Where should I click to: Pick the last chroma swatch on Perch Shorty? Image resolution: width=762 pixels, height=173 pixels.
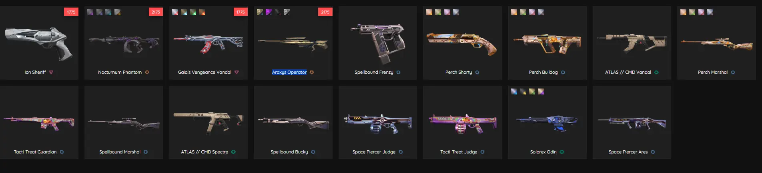(456, 12)
